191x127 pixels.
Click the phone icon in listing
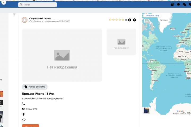coord(24,104)
